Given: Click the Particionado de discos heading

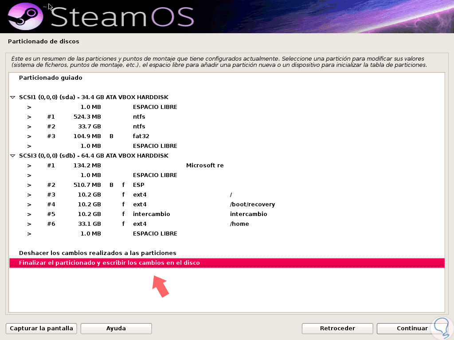Looking at the screenshot, I should coord(43,41).
